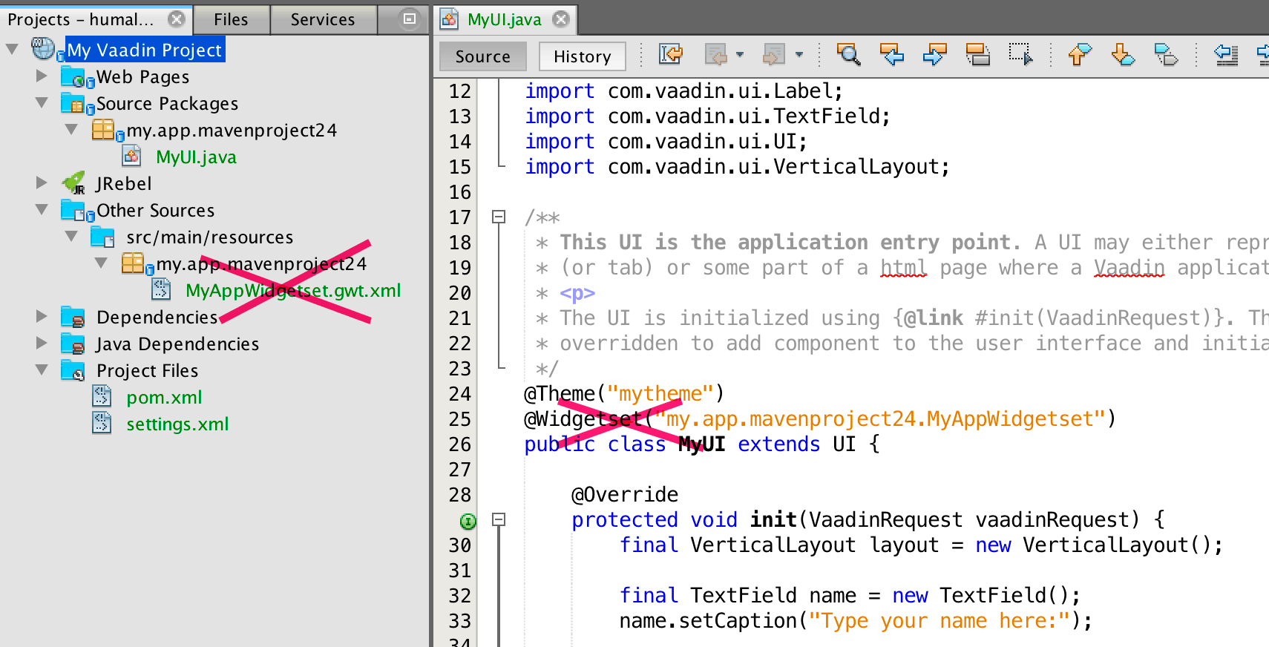The height and width of the screenshot is (647, 1269).
Task: Collapse the Javadoc comment code fold
Action: (x=499, y=217)
